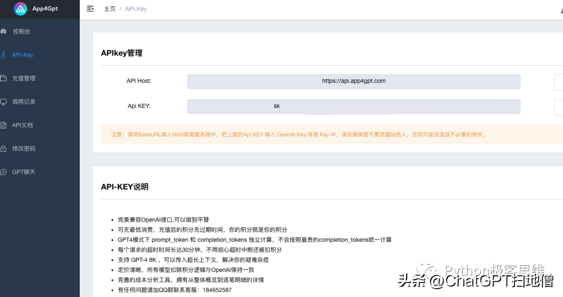This screenshot has height=297, width=563.
Task: Click the API Host field with api.app4gpt.com
Action: pos(353,81)
